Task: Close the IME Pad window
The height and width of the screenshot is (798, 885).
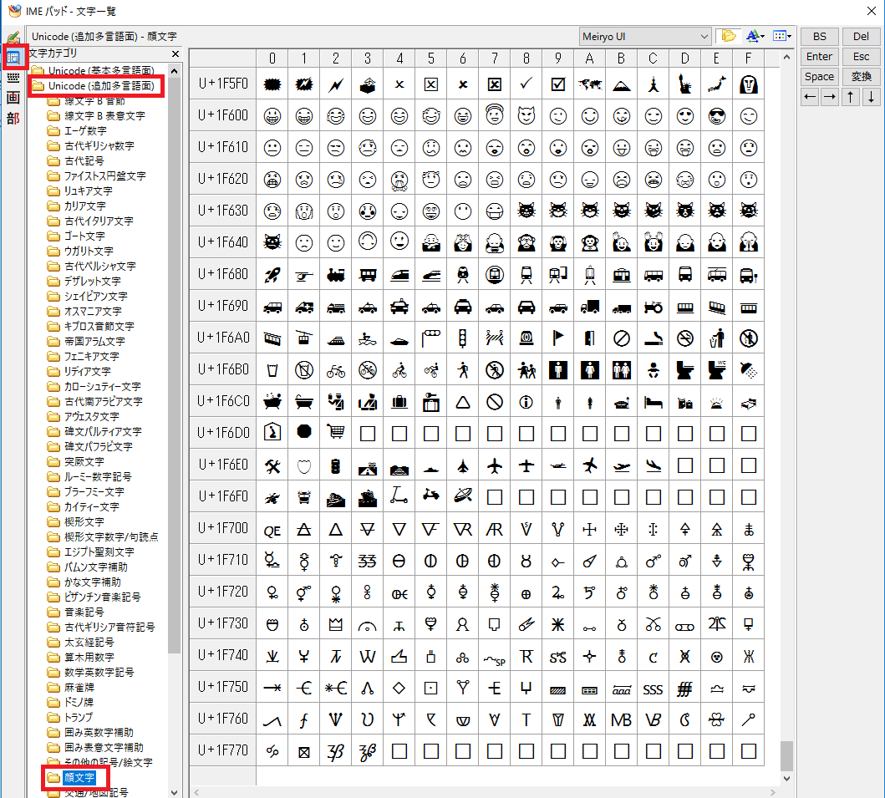Action: (x=872, y=11)
